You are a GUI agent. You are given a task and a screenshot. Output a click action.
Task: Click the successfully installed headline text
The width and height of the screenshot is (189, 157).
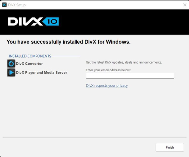[x=69, y=42]
